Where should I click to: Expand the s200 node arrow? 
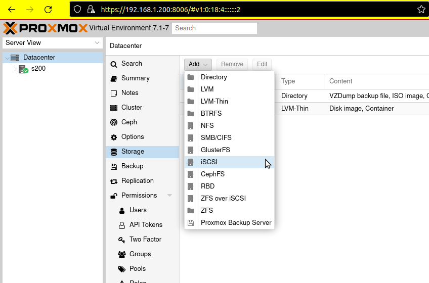tap(15, 69)
